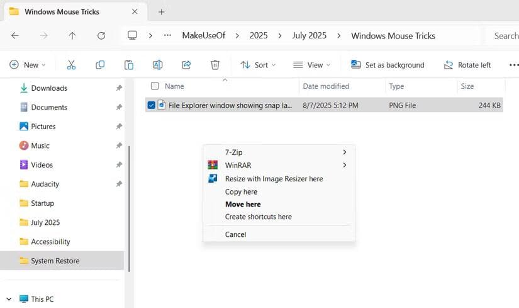Viewport: 519px width, 308px height.
Task: Choose Resize with Image Resizer here
Action: pyautogui.click(x=279, y=179)
